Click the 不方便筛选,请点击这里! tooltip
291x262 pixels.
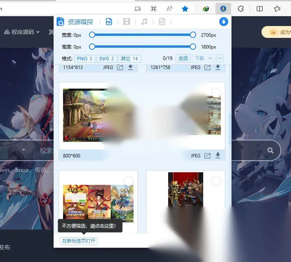tap(90, 226)
